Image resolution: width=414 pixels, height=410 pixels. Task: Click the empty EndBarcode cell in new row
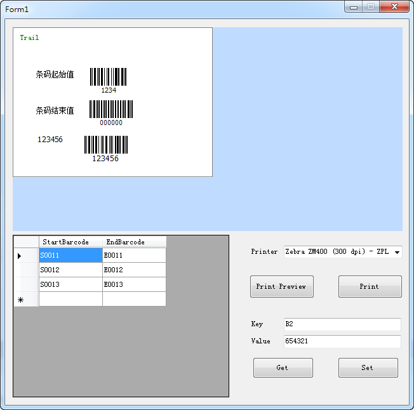134,299
